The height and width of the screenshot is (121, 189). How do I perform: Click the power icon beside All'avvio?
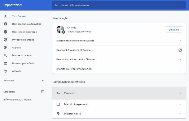pyautogui.click(x=5, y=71)
